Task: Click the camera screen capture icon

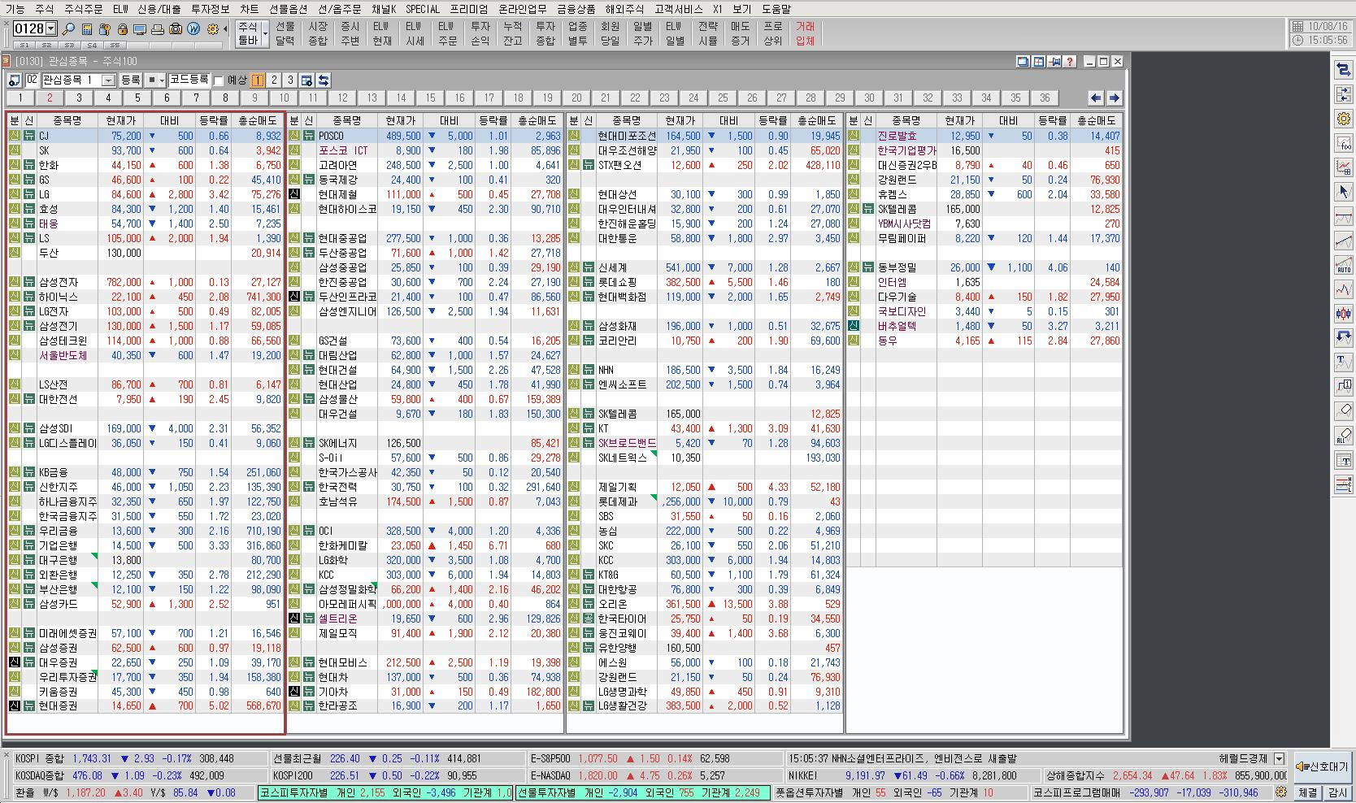Action: 176,29
